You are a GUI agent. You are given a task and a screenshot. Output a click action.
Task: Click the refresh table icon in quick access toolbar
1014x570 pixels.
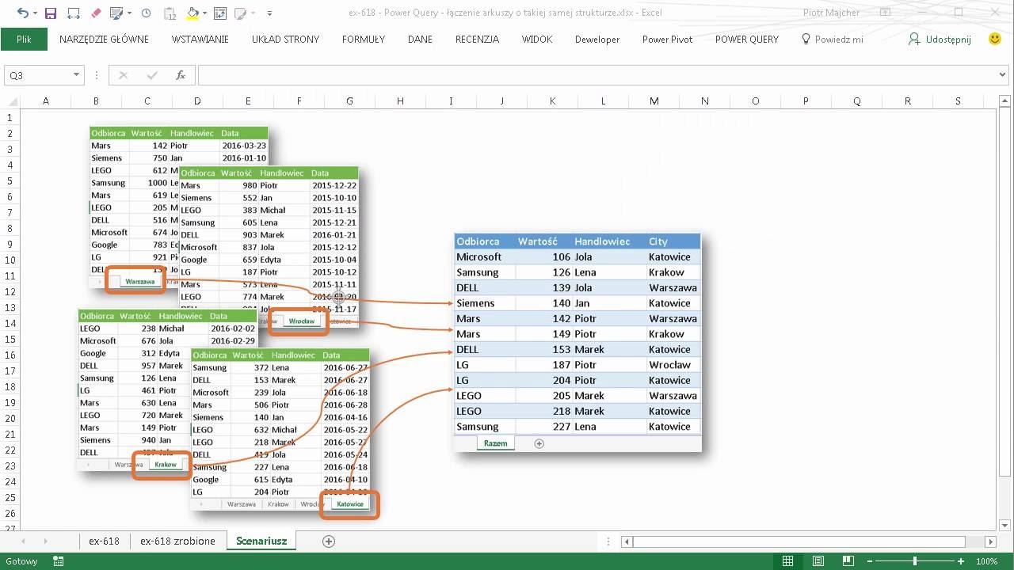point(220,13)
